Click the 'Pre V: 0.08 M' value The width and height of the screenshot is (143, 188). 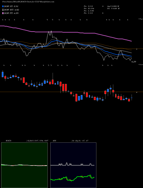click(113, 9)
